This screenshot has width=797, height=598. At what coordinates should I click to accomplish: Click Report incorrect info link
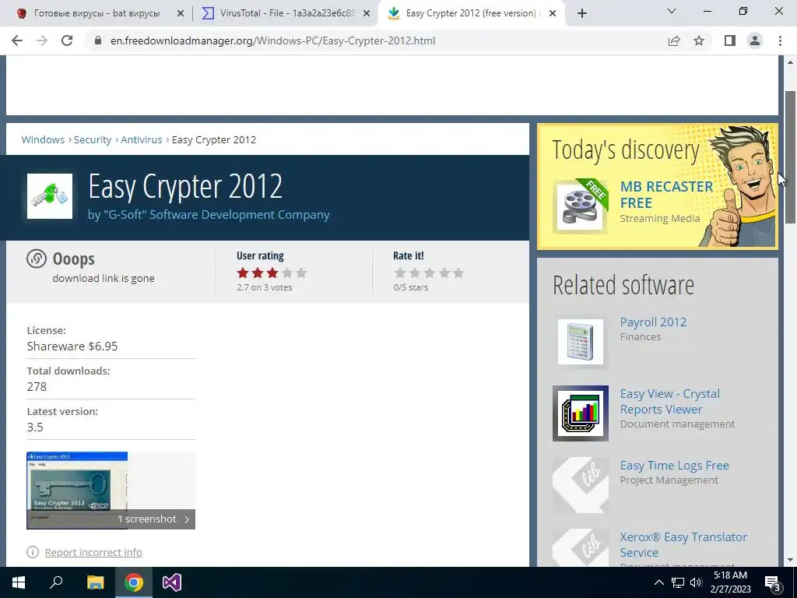tap(93, 552)
